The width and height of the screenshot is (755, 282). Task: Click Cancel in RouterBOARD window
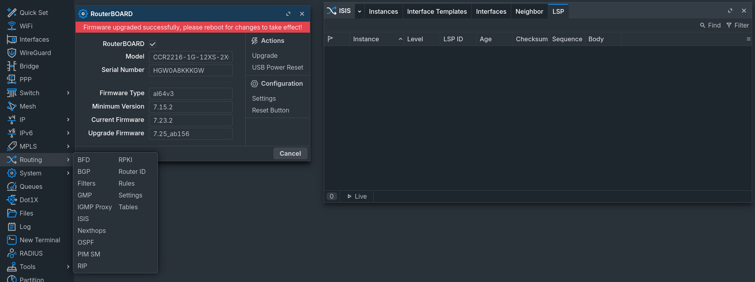tap(290, 153)
